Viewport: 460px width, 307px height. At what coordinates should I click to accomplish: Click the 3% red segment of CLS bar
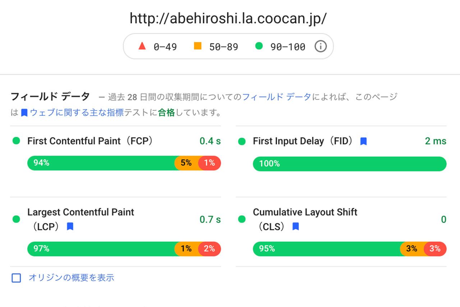tap(435, 248)
